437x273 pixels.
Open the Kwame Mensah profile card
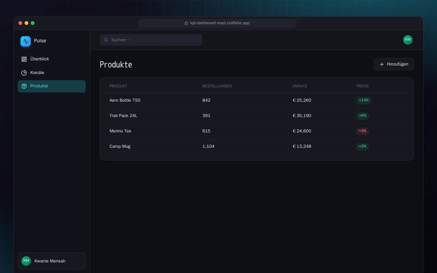tap(52, 261)
